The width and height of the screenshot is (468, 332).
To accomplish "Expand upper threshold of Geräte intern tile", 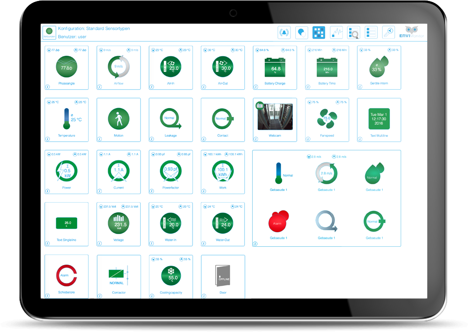I will click(389, 50).
